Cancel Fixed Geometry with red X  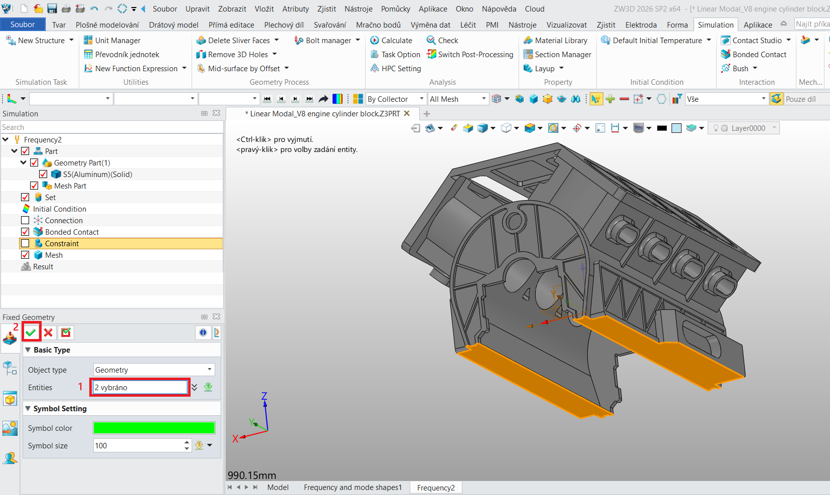pos(48,333)
